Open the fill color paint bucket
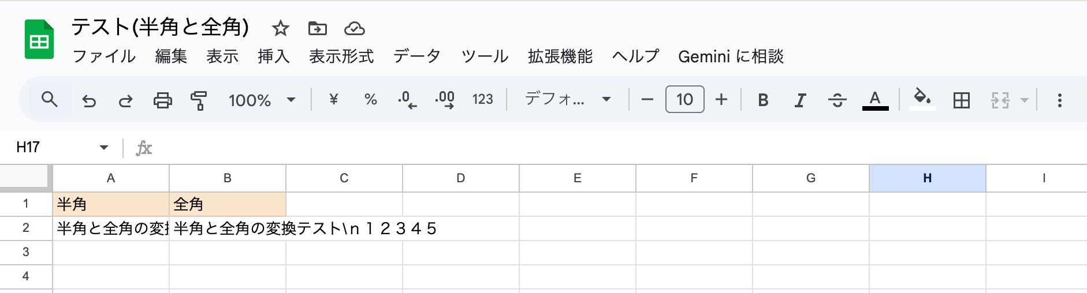This screenshot has width=1087, height=293. [922, 99]
